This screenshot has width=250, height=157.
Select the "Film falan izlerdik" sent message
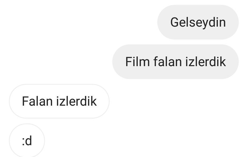(176, 62)
